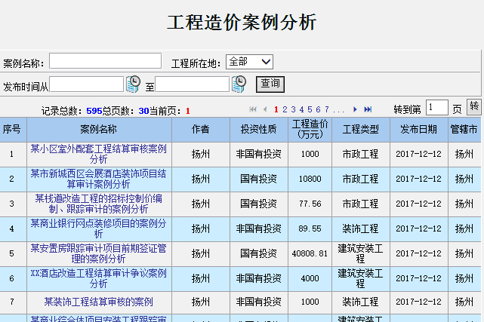Click the start date input field
The width and height of the screenshot is (484, 322).
(86, 84)
